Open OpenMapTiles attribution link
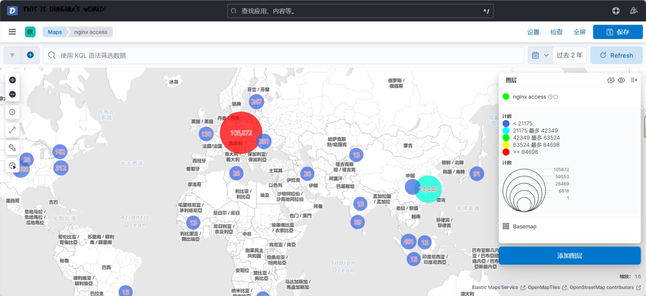This screenshot has width=646, height=296. coord(547,288)
